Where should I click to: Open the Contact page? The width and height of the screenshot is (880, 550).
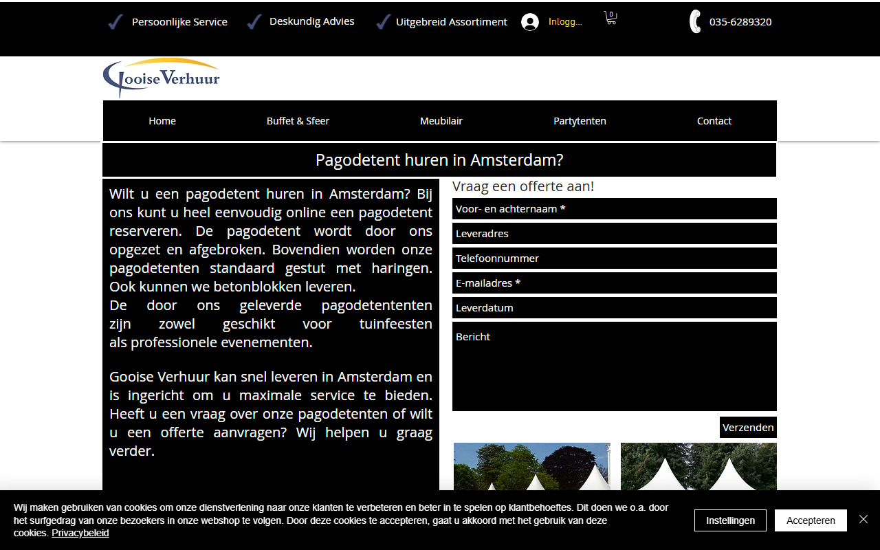point(714,121)
